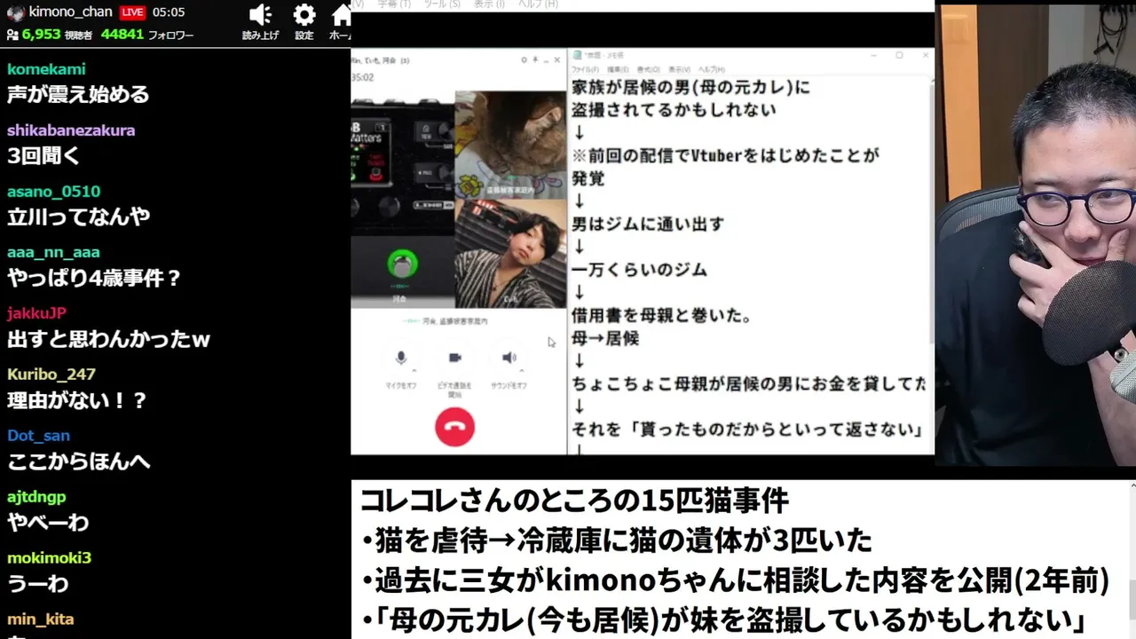Click chat username aaa_nn_aaa
1136x639 pixels.
pos(53,253)
